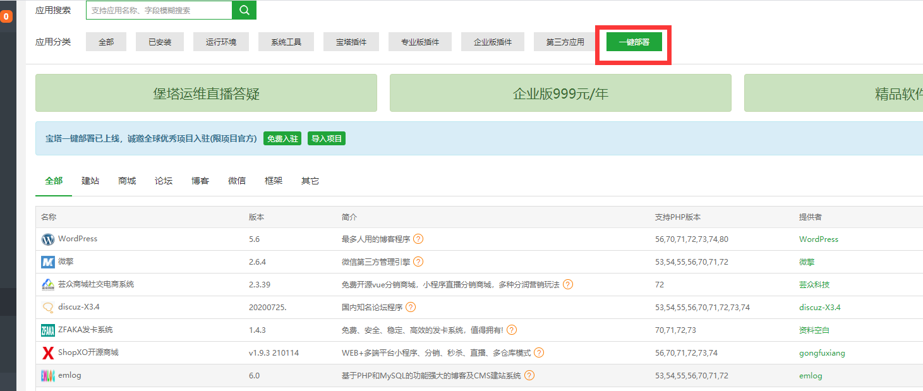Image resolution: width=923 pixels, height=391 pixels.
Task: Open the 堡塔运维直播答疑 banner
Action: click(206, 93)
